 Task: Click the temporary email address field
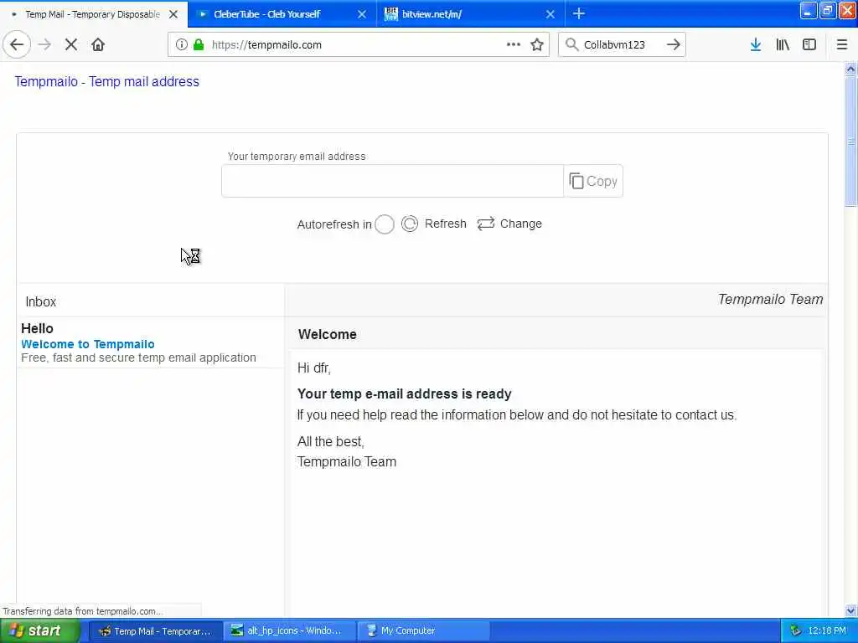[392, 181]
